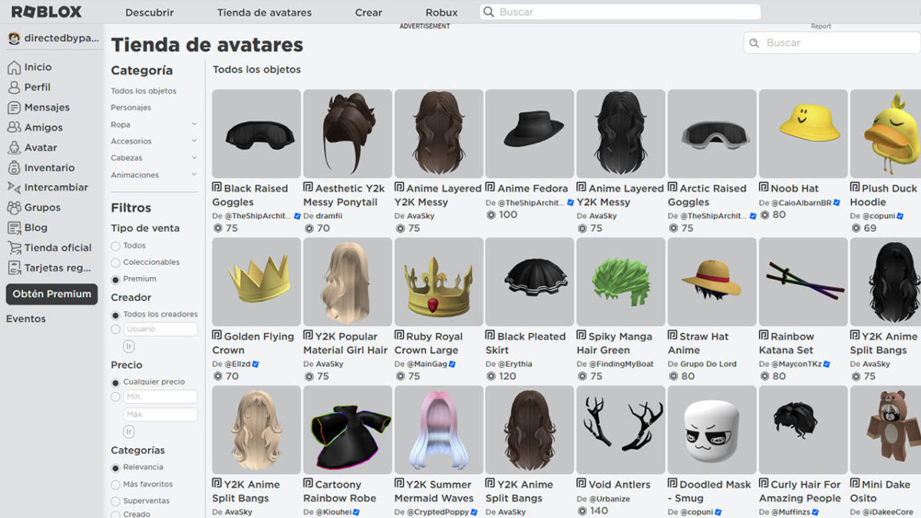921x518 pixels.
Task: Click the Tienda oficial cart icon
Action: (x=14, y=248)
